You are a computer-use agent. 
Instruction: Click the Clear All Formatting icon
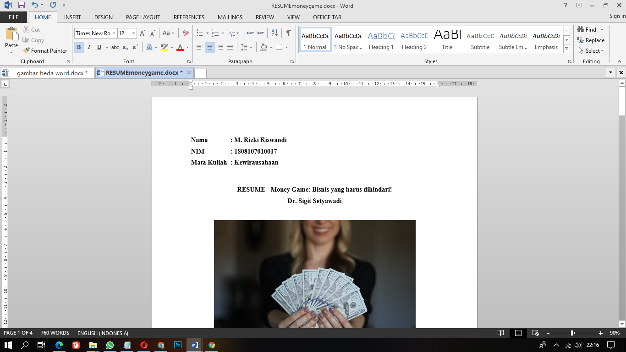[185, 33]
